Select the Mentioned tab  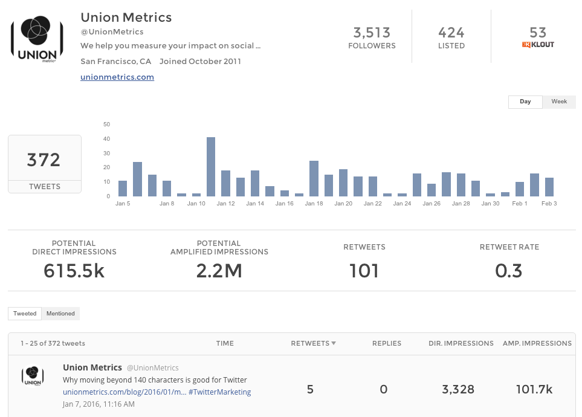(x=60, y=314)
